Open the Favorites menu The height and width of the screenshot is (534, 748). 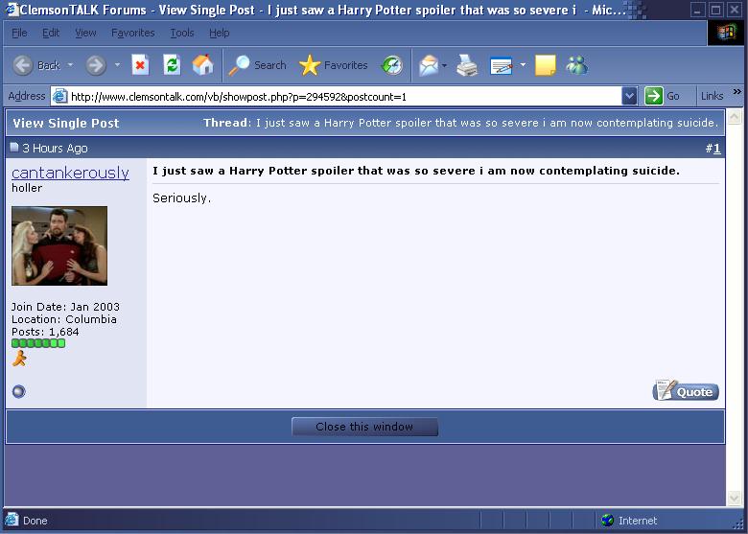click(133, 33)
